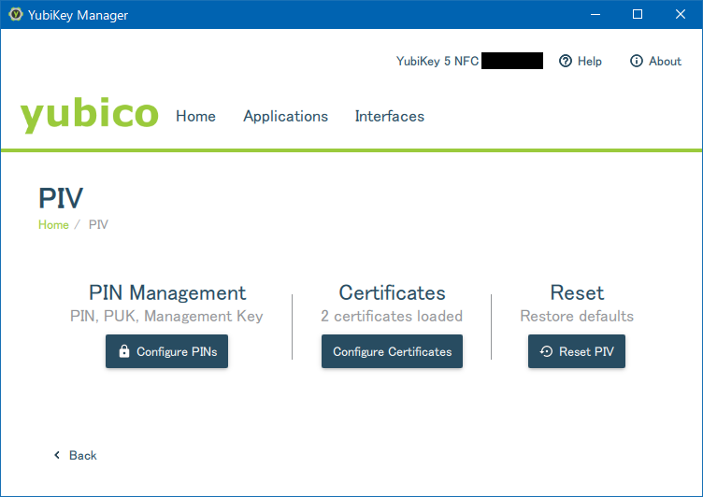This screenshot has height=497, width=703.
Task: Open the Home menu
Action: click(x=195, y=117)
